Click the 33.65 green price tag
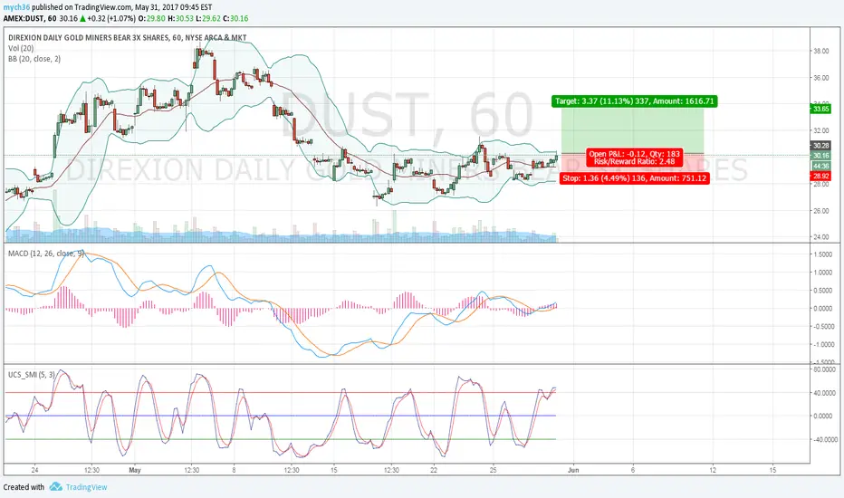Screen dimensions: 844x498 pos(820,109)
